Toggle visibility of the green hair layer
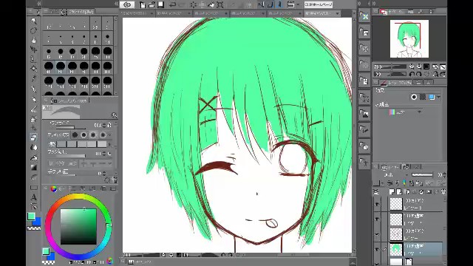Viewport: 473px width, 266px height. [x=377, y=250]
